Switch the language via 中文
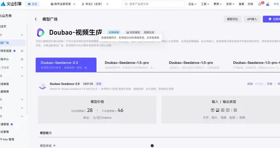Screen dimensions: 280x148 click(x=276, y=4)
